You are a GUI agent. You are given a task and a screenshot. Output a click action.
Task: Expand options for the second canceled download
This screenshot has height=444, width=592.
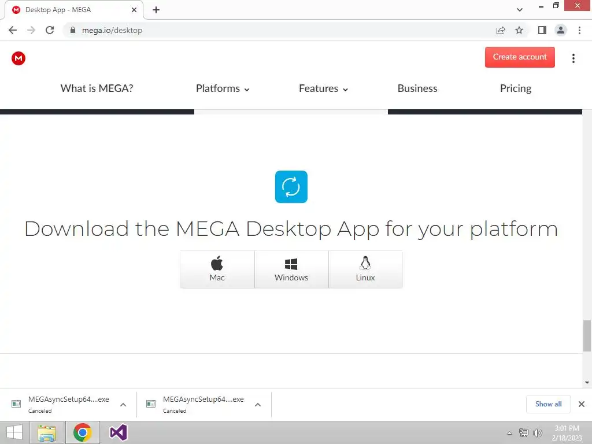tap(258, 405)
